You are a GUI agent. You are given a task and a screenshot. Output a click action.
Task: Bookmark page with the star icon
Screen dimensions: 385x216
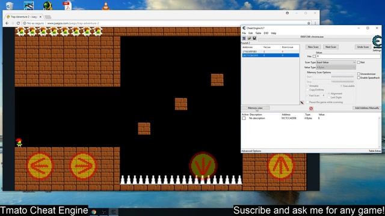pos(309,23)
